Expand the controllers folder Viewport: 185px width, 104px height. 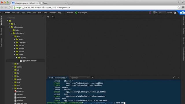coord(15,42)
